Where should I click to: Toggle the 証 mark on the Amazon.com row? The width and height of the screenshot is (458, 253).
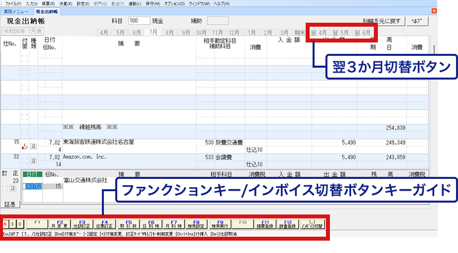tap(34, 161)
